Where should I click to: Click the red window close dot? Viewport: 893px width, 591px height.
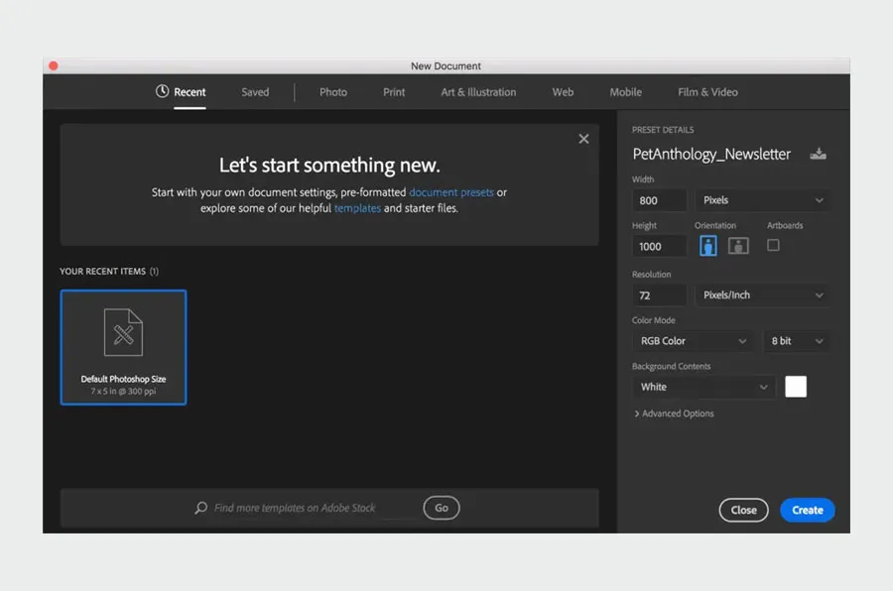point(54,66)
